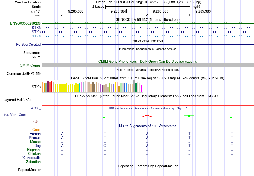Click the ---> strand direction arrow
254x176 pixels.
coord(38,15)
